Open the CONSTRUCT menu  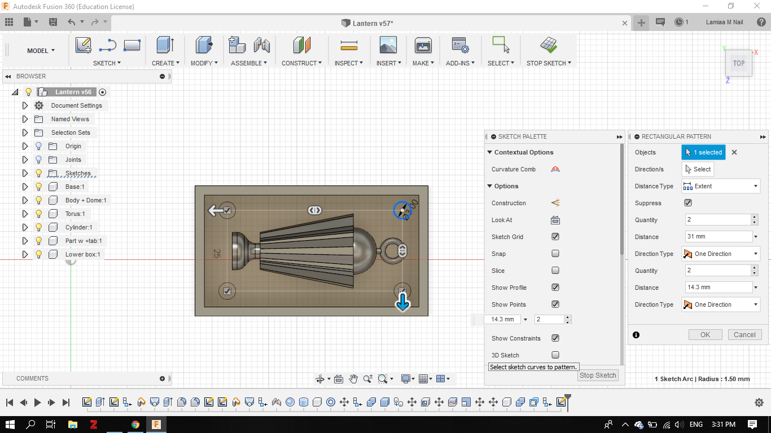pos(301,63)
